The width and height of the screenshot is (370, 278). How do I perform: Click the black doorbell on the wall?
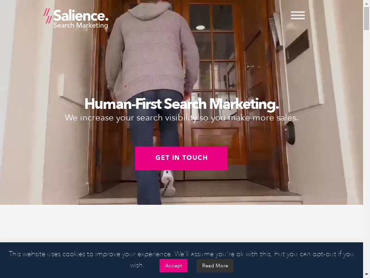click(290, 133)
